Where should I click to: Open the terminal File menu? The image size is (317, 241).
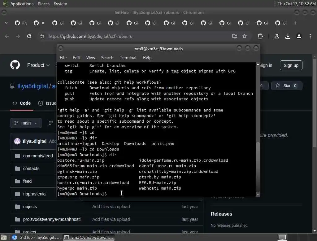click(63, 58)
